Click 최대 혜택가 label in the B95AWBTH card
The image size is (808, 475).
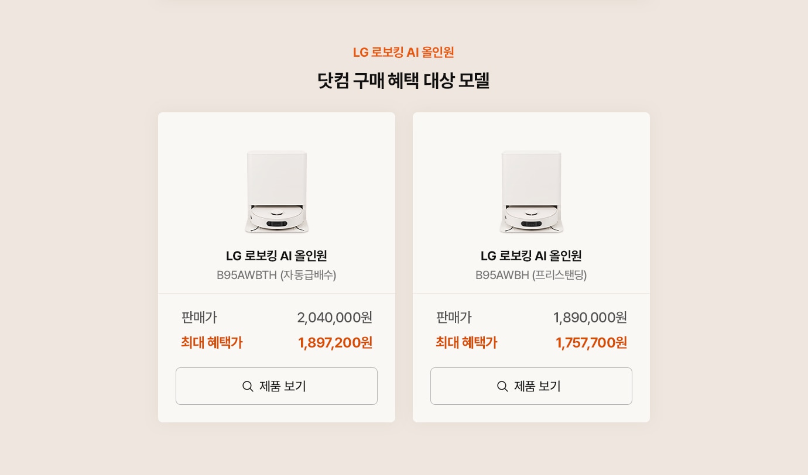click(212, 343)
